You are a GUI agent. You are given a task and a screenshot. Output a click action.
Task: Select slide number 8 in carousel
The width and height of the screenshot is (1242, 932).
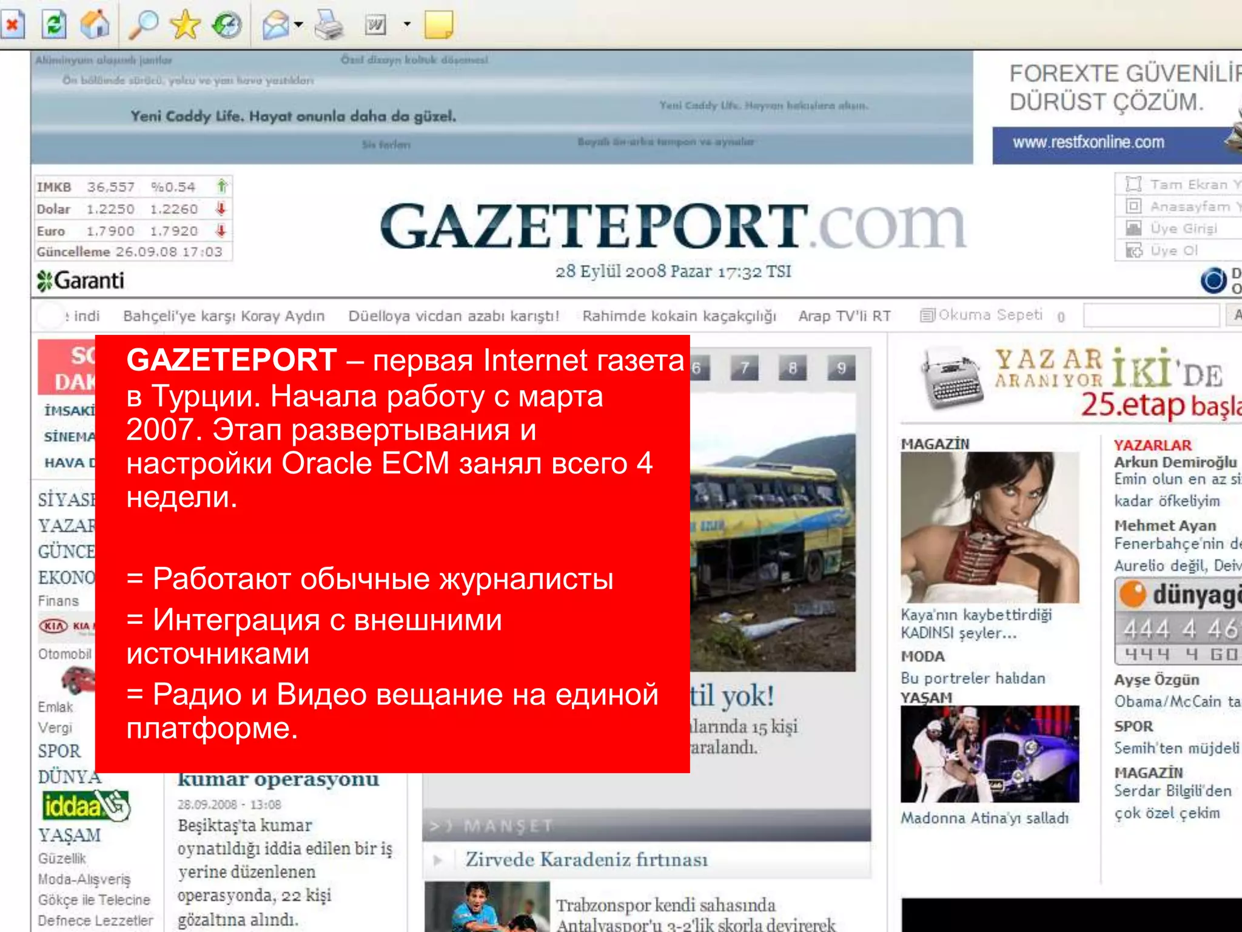pos(793,368)
